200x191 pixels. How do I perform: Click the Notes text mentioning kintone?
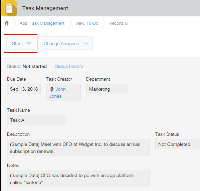(x=78, y=179)
